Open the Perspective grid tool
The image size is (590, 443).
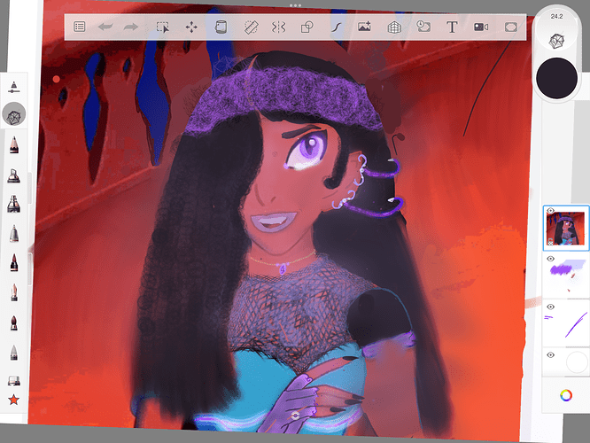394,27
